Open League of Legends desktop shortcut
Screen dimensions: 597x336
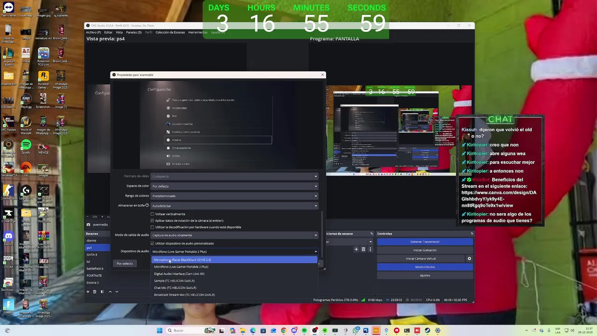(8, 56)
